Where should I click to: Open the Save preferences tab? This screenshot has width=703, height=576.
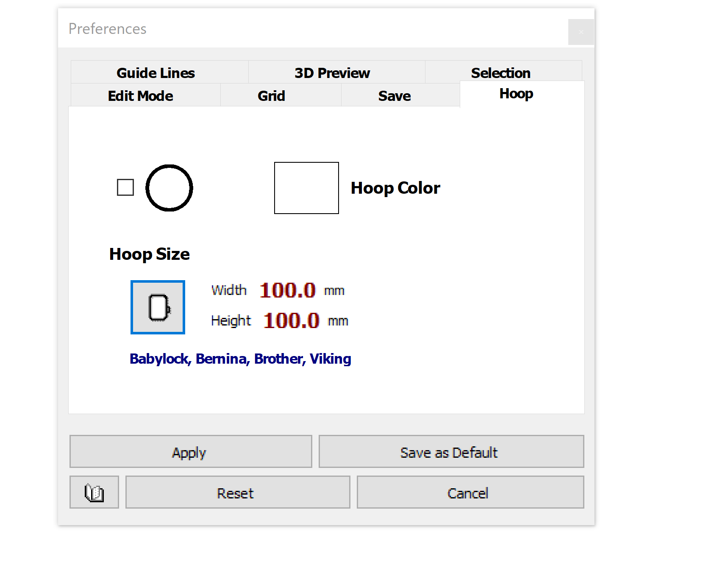pos(394,96)
